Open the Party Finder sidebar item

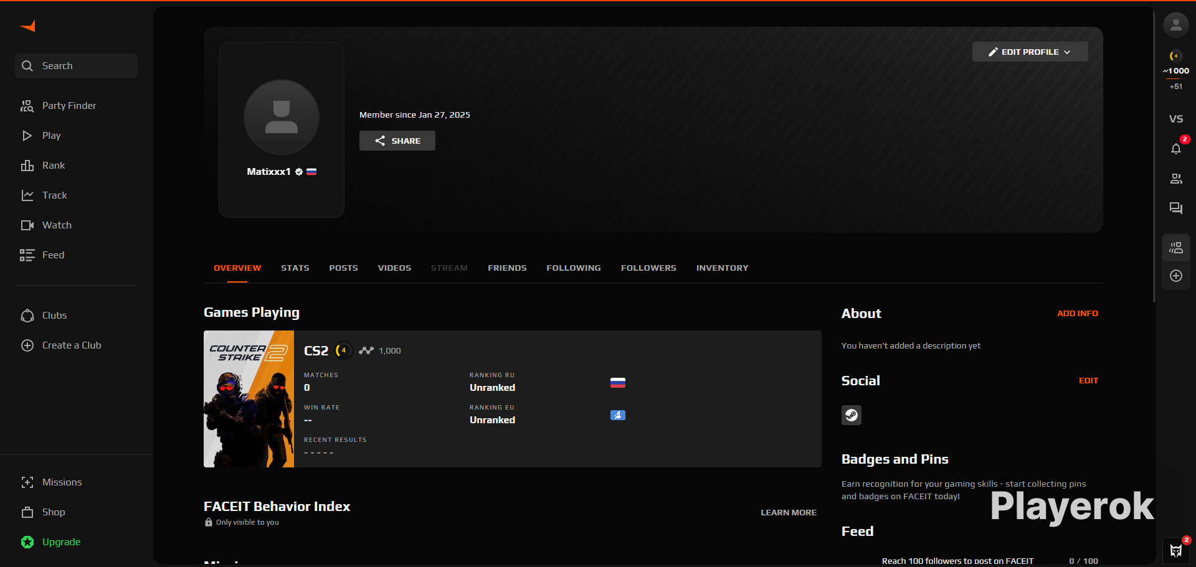click(x=69, y=106)
